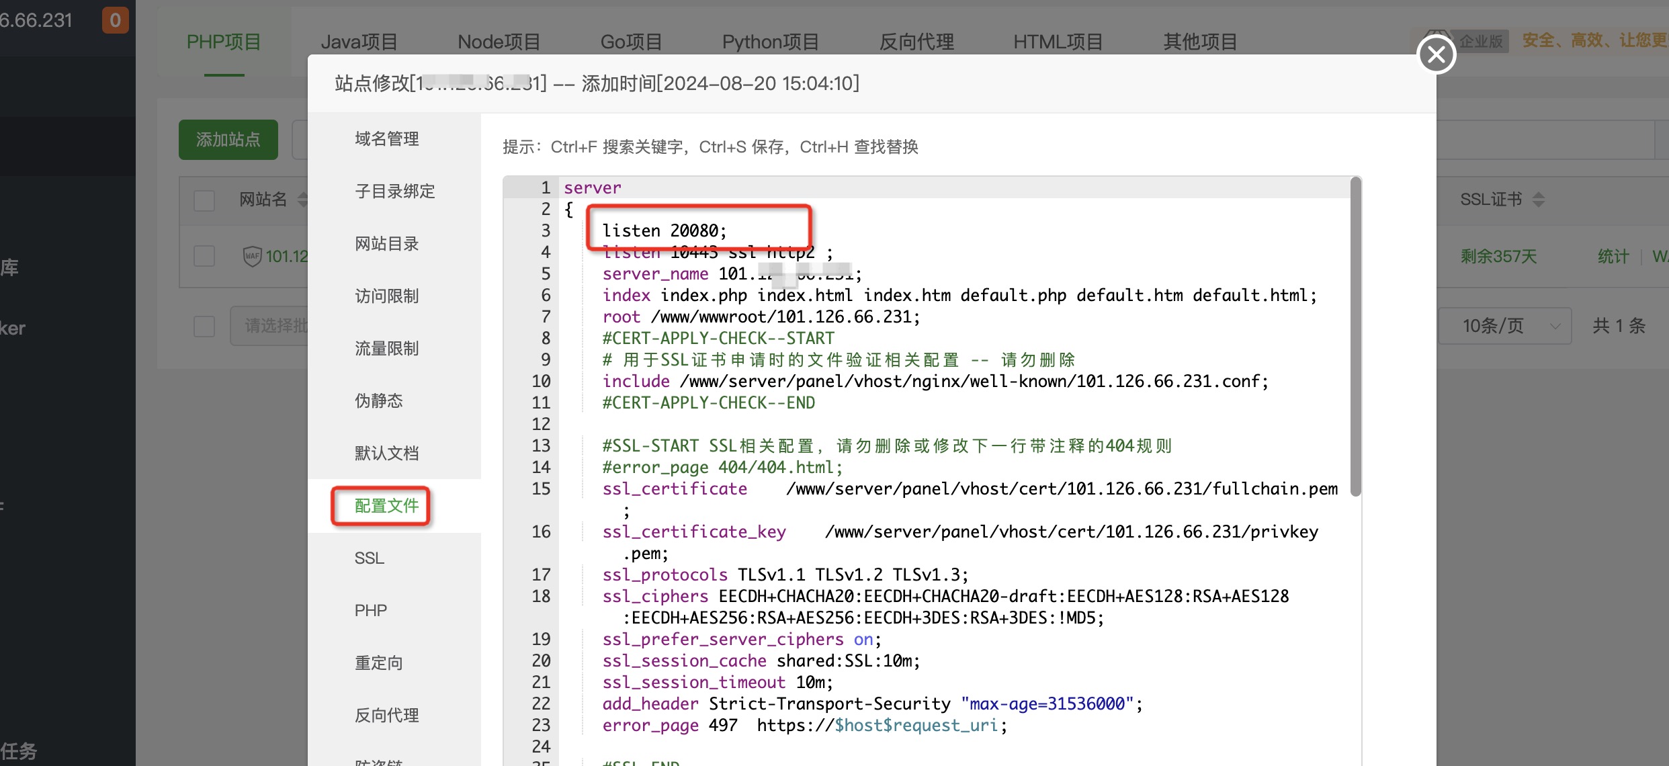Open the SSL settings menu item

coord(370,558)
